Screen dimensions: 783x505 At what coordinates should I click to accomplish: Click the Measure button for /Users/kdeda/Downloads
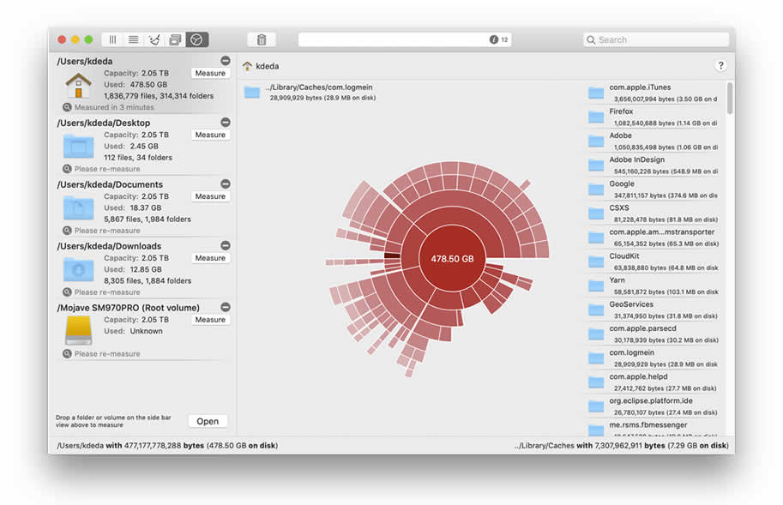pyautogui.click(x=210, y=258)
